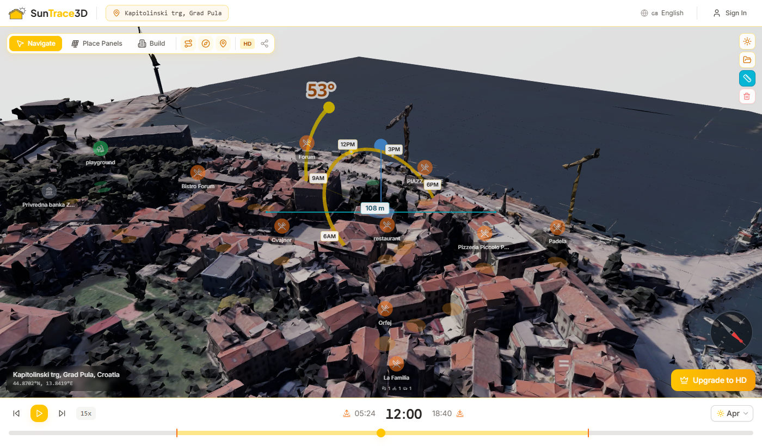762x446 pixels.
Task: Change the 15x playback speed
Action: [85, 413]
